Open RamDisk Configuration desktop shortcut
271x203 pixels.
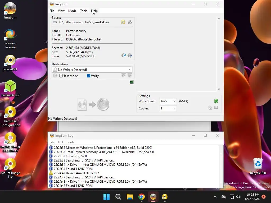(10, 117)
